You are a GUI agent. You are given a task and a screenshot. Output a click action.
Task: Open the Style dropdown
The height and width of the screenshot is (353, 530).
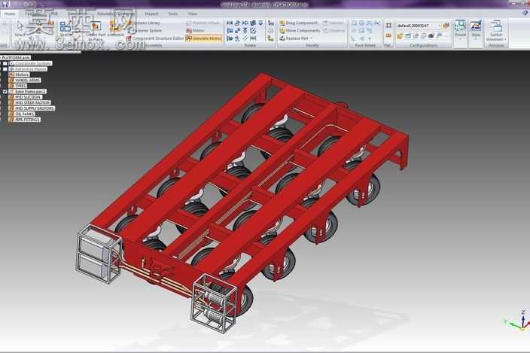click(x=476, y=38)
